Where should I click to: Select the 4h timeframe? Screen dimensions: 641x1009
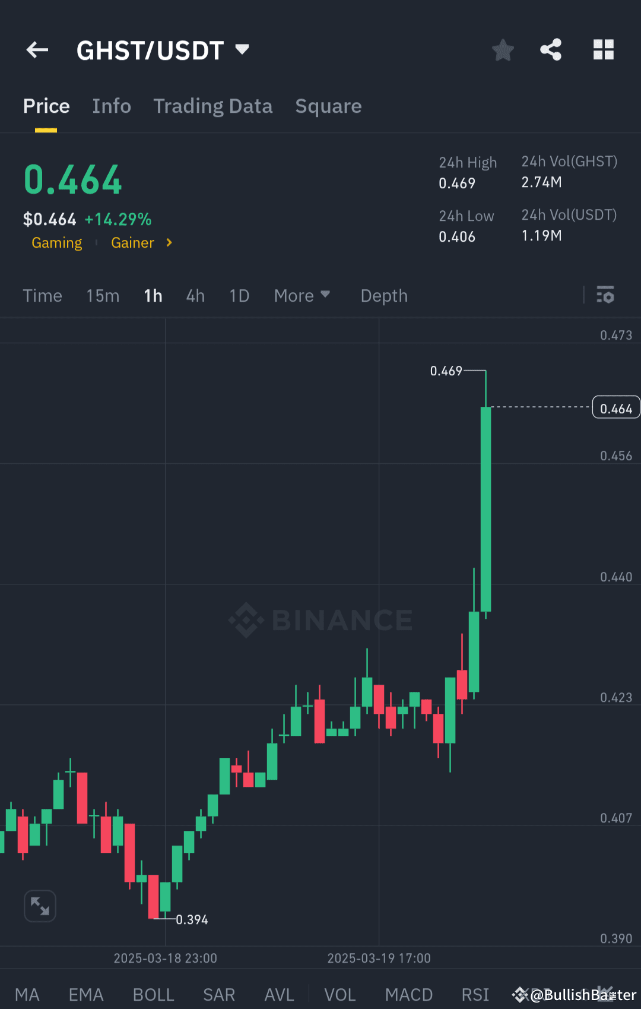pyautogui.click(x=195, y=295)
